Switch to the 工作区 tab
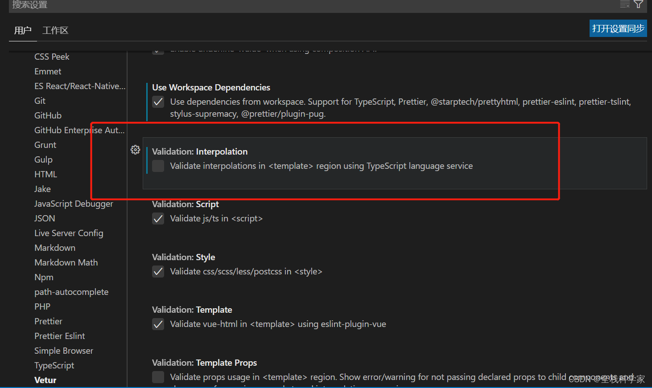Viewport: 652px width, 388px height. click(55, 30)
